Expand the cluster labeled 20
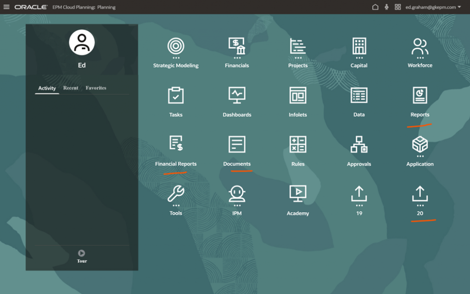This screenshot has height=294, width=470. [420, 194]
